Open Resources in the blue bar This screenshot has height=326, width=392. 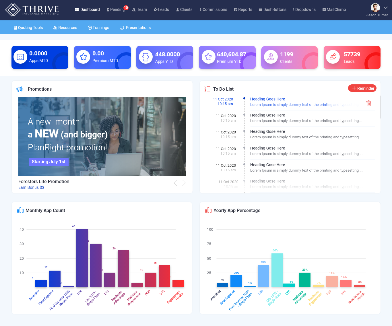(x=65, y=28)
